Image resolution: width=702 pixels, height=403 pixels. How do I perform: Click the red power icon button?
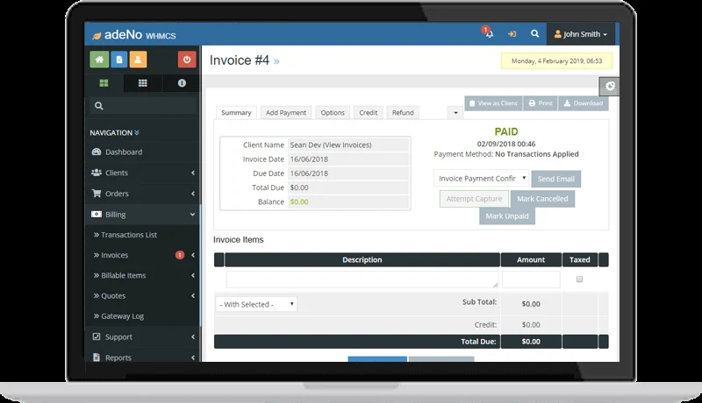(x=187, y=60)
